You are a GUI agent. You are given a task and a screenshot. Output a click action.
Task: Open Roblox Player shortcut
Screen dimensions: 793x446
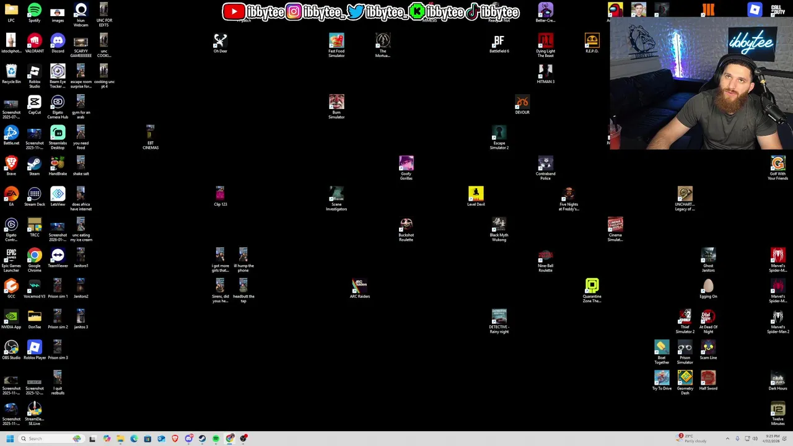(x=34, y=350)
